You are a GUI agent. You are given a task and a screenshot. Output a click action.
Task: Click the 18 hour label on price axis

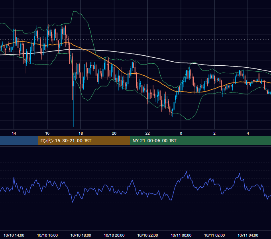pyautogui.click(x=81, y=133)
